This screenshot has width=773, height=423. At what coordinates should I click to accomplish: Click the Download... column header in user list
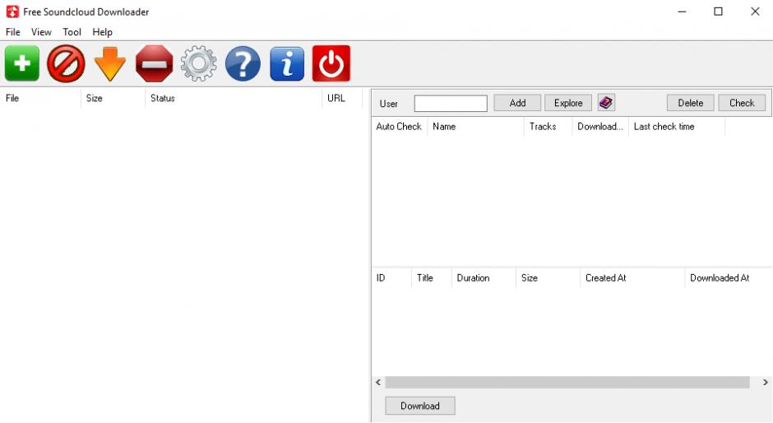(x=600, y=127)
